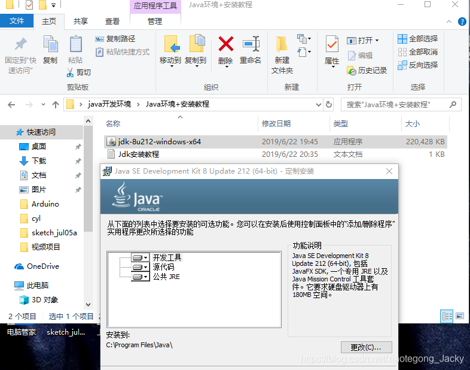Open Quick access (快速访问) in sidebar

click(x=41, y=132)
